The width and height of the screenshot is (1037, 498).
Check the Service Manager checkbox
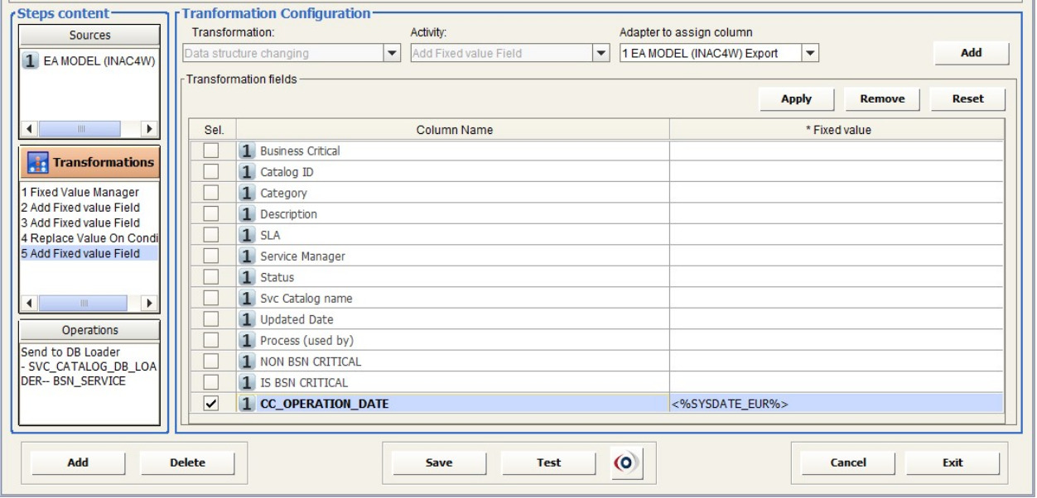[x=212, y=256]
